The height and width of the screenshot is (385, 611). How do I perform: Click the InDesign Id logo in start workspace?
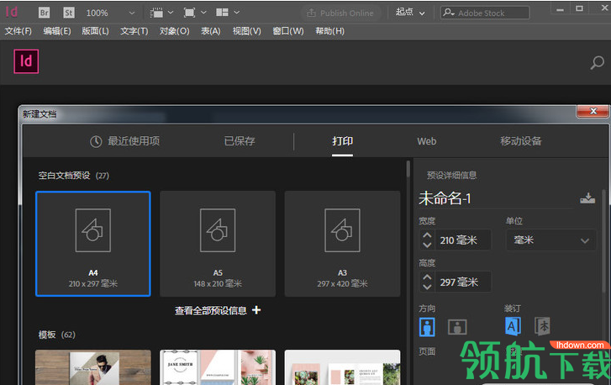coord(26,61)
